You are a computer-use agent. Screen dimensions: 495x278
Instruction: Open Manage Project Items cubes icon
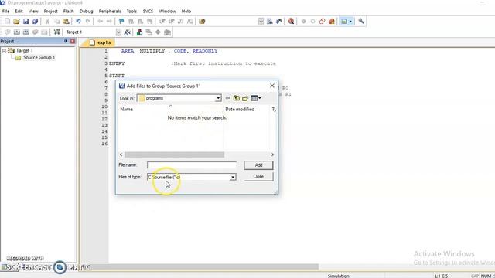(139, 32)
